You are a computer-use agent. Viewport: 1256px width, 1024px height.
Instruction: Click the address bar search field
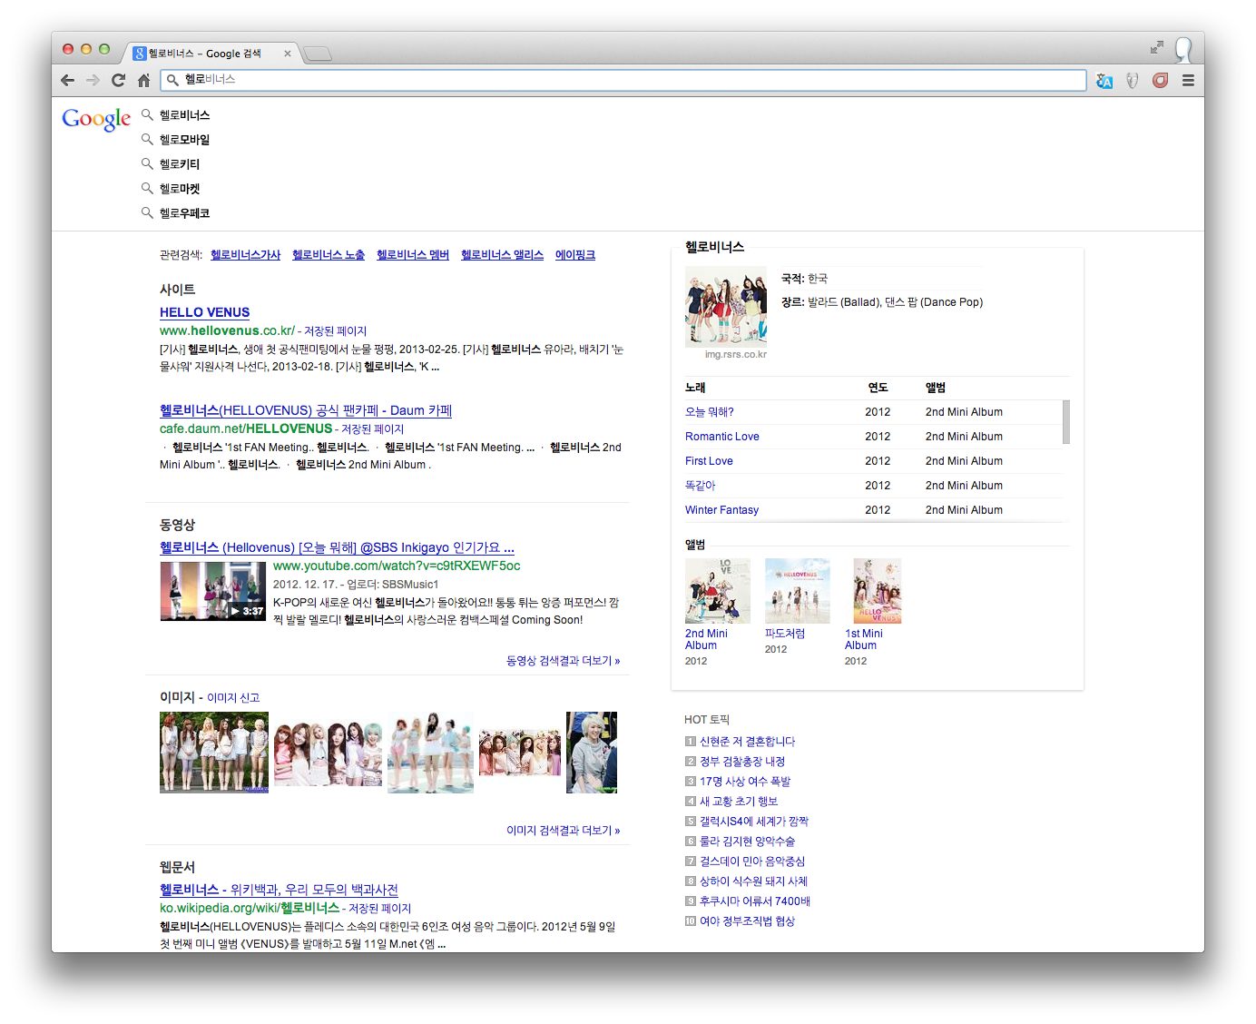623,80
